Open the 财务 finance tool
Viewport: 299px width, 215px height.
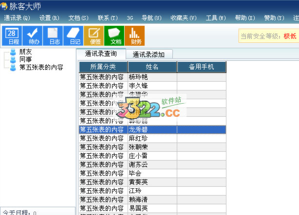coord(134,36)
